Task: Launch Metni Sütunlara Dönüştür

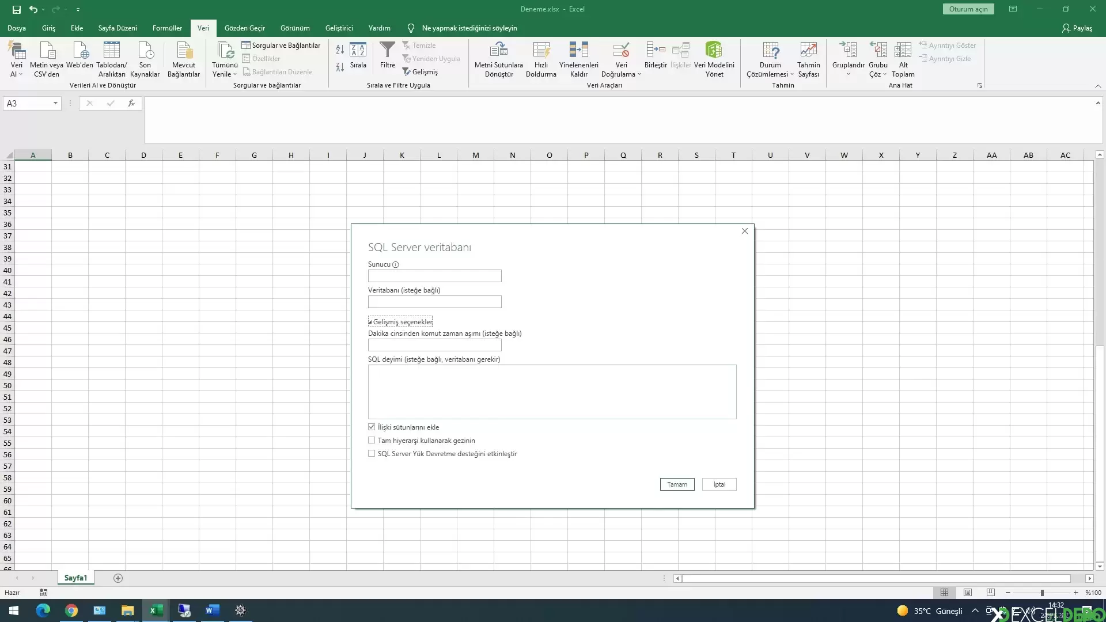Action: click(499, 59)
